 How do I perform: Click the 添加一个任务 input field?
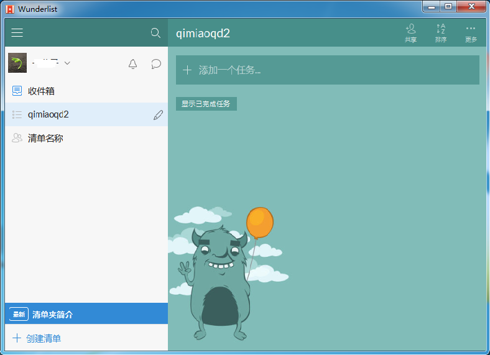tap(328, 70)
